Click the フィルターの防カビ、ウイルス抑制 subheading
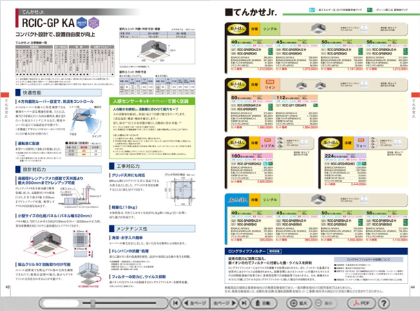This screenshot has height=311, width=420. [138, 276]
